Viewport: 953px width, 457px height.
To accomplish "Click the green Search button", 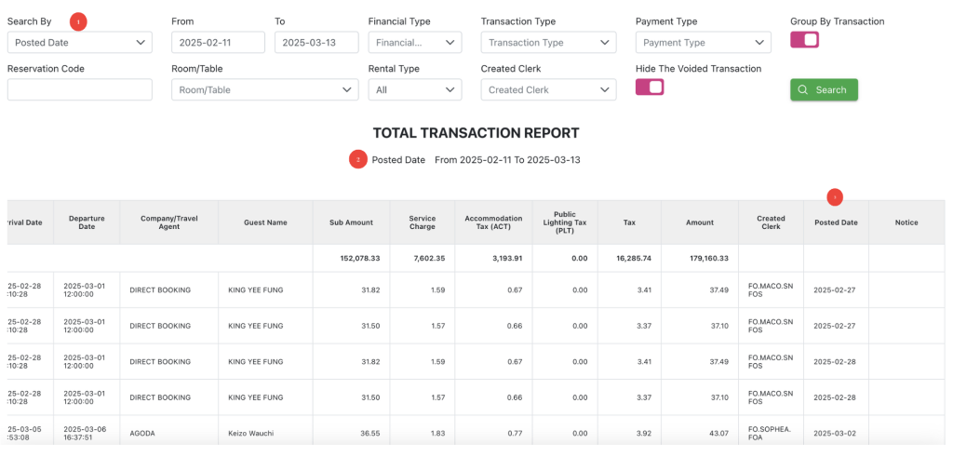I will tap(824, 89).
